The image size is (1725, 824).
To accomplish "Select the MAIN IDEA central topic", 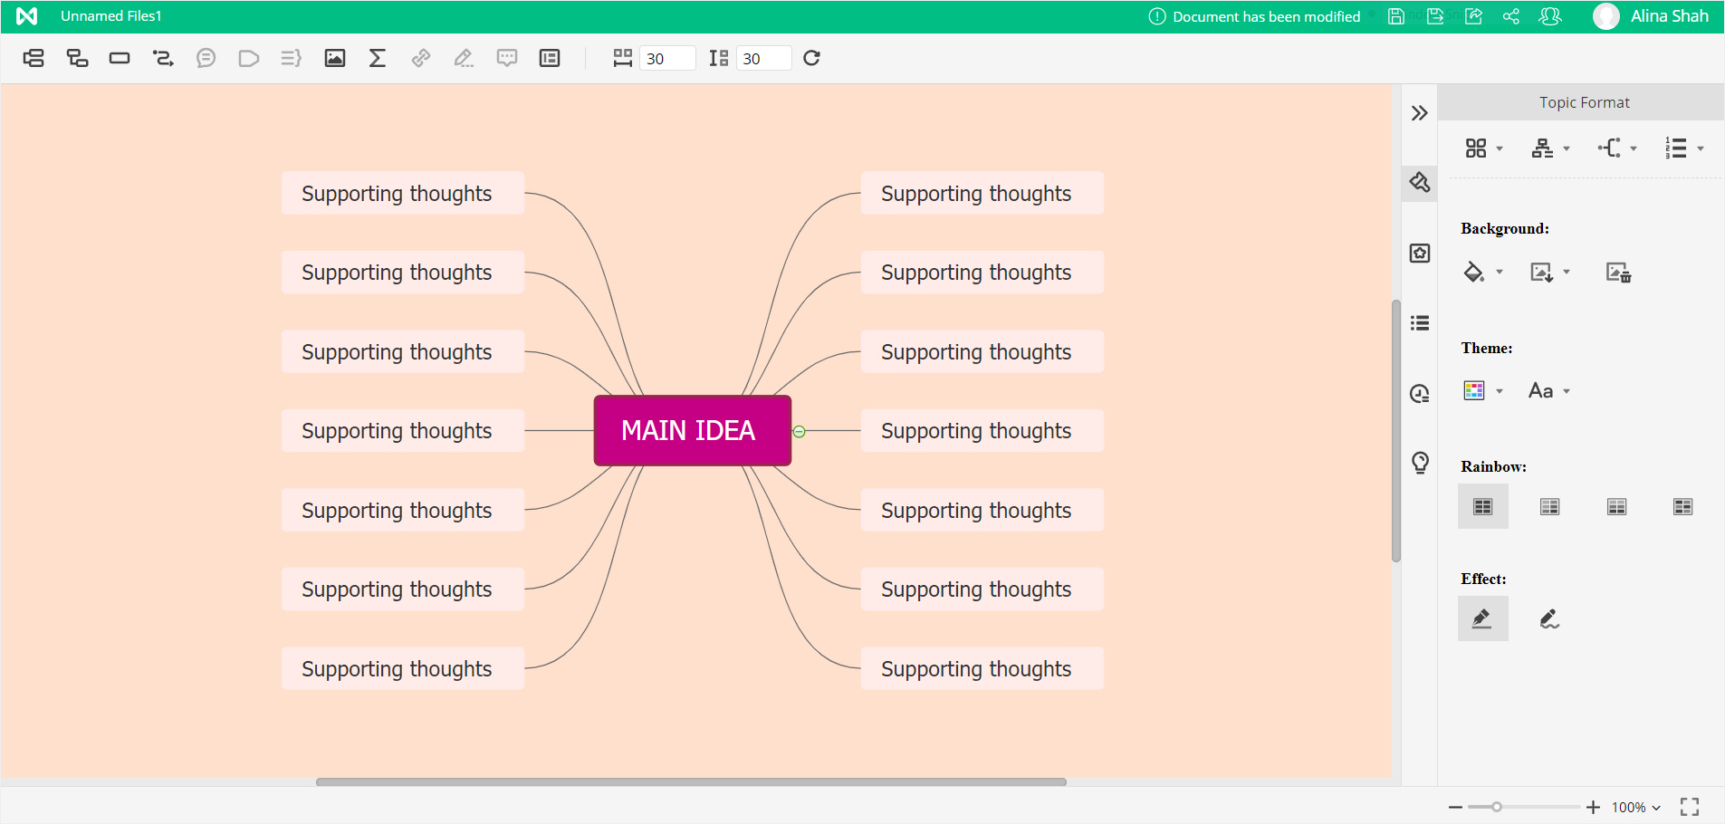I will 692,431.
